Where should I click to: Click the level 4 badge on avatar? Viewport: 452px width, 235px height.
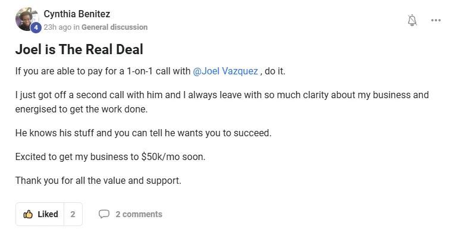(36, 28)
